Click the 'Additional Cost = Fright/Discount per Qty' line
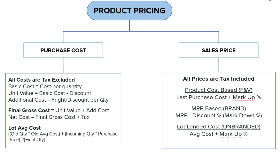 (x=58, y=100)
